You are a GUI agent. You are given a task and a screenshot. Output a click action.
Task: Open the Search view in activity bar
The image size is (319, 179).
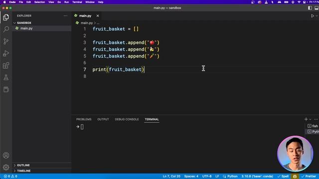pyautogui.click(x=6, y=29)
